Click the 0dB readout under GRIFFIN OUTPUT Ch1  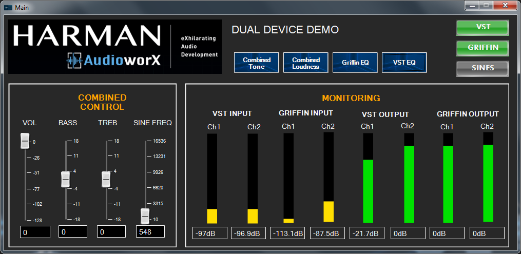[x=447, y=233]
